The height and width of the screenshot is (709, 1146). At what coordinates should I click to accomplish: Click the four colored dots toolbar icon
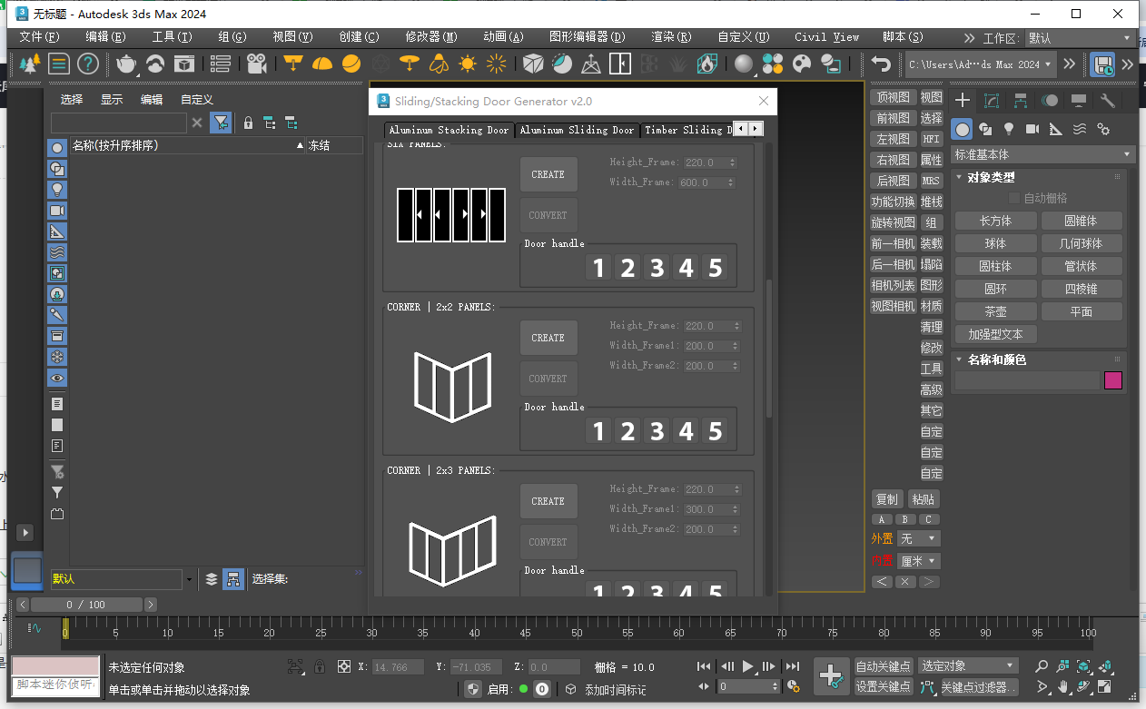pos(773,64)
